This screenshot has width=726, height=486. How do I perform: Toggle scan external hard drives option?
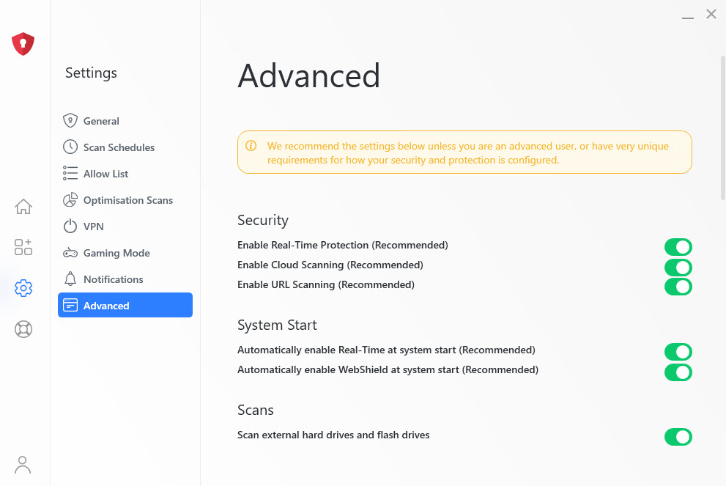coord(678,437)
